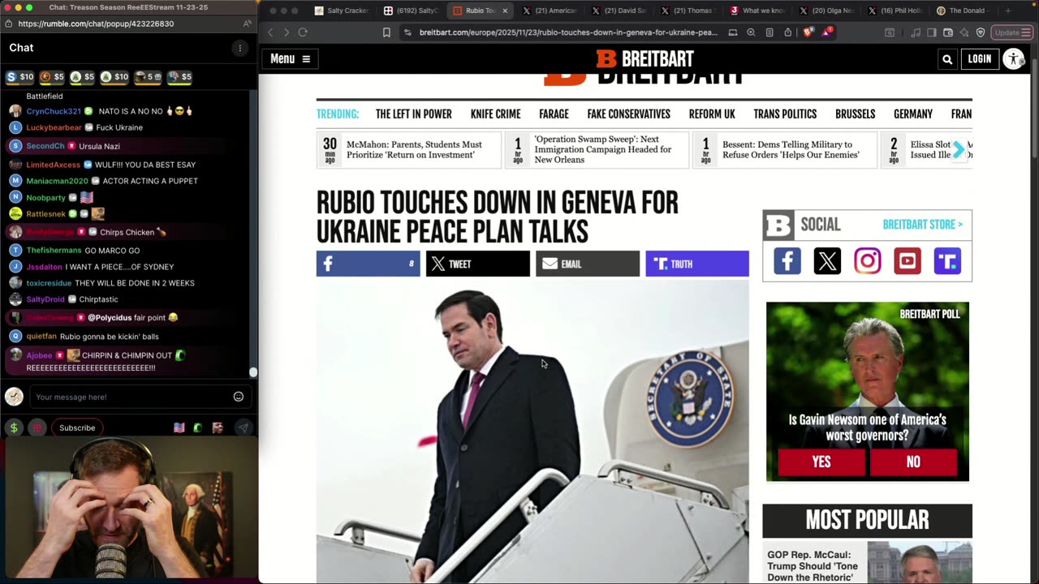
Task: Insert the American flag emote
Action: coord(179,427)
